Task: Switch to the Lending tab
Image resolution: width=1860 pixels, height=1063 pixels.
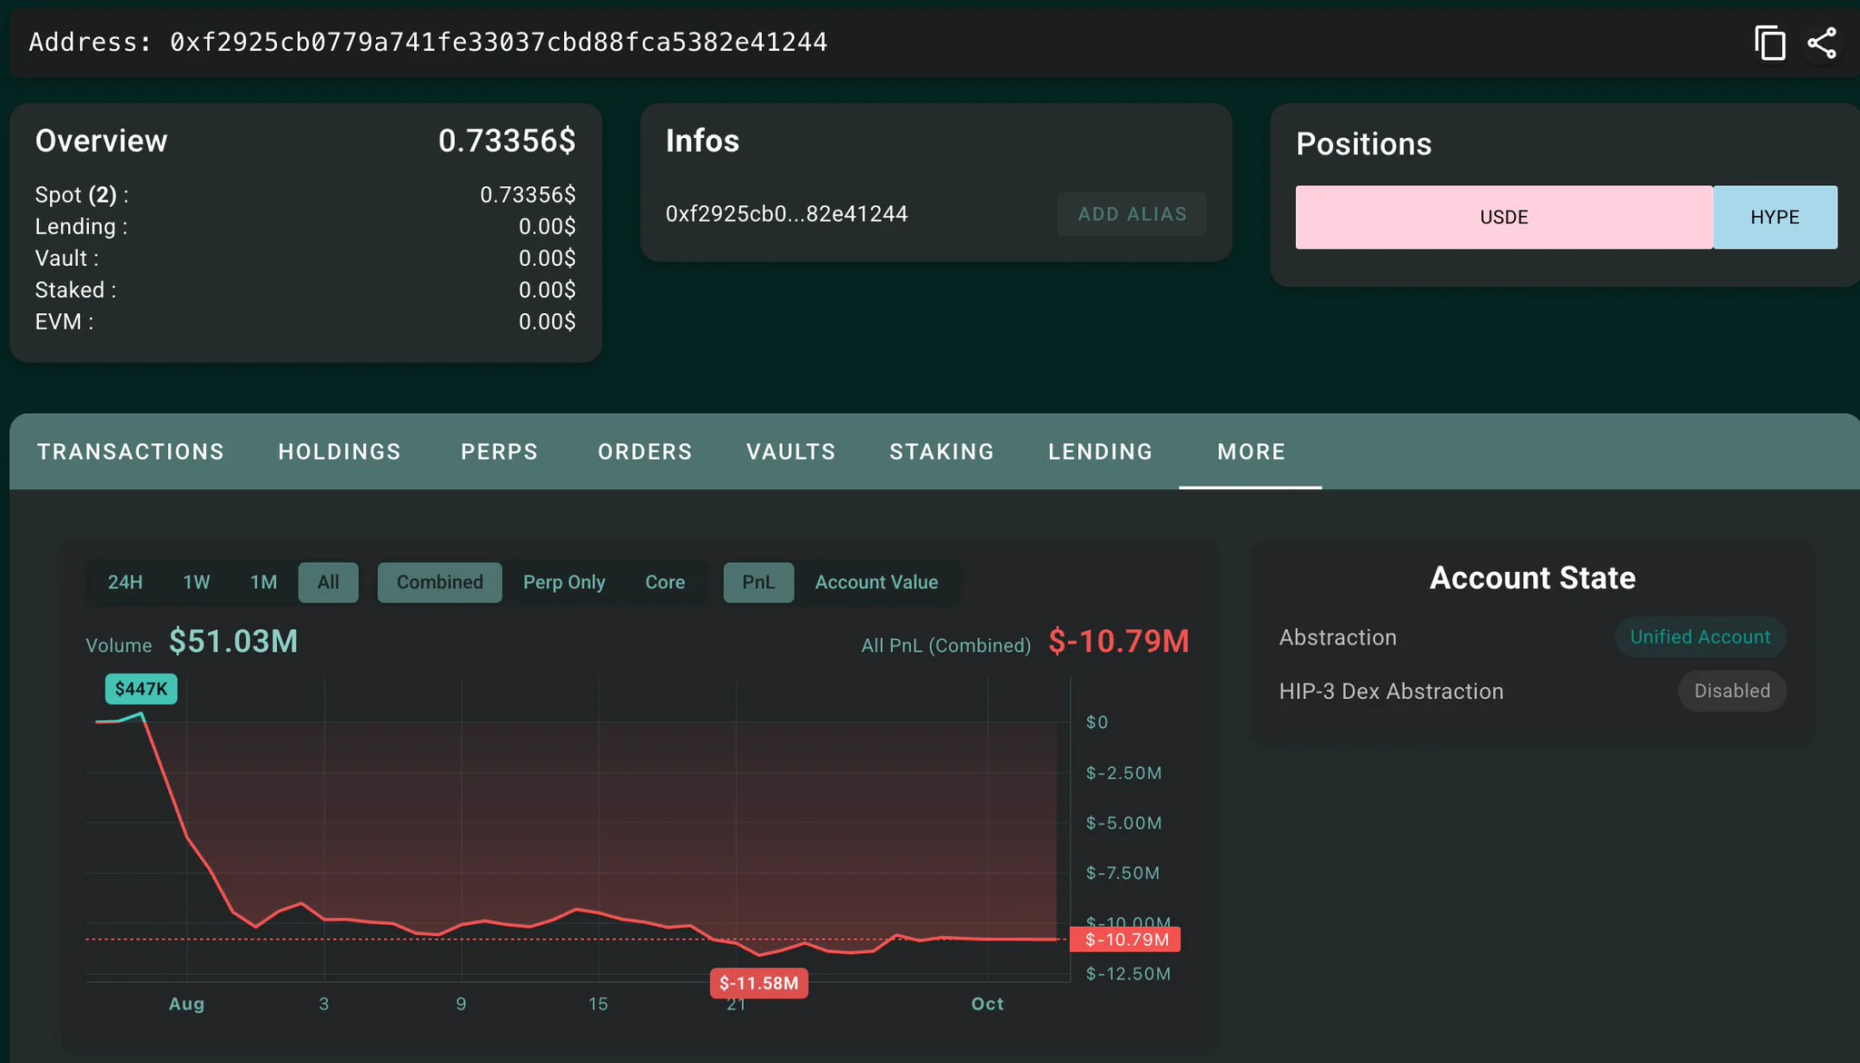Action: (x=1101, y=452)
